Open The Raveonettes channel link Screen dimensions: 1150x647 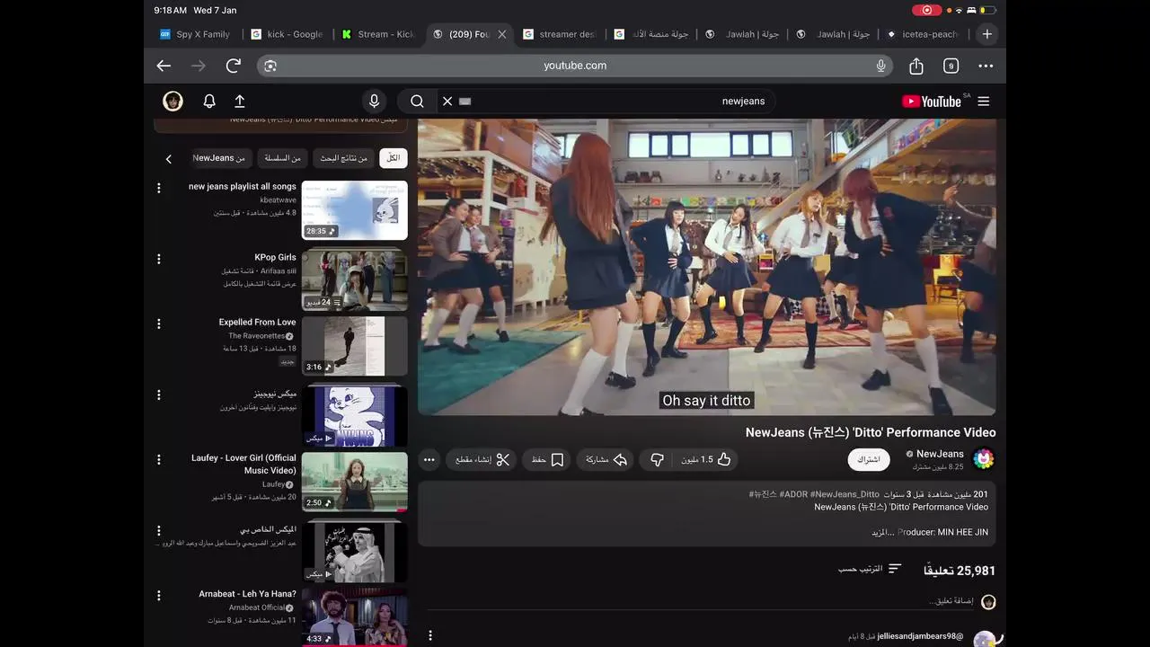coord(257,336)
